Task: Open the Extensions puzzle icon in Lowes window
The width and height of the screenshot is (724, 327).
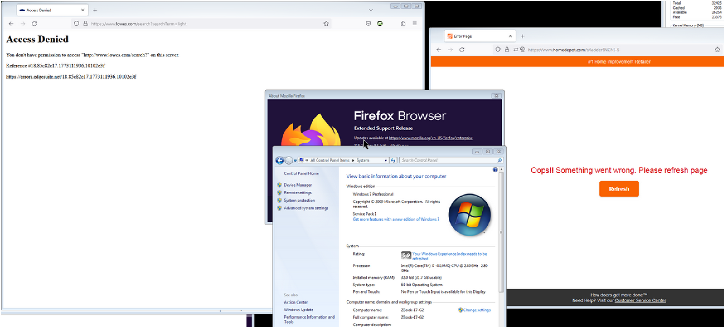Action: tap(403, 24)
